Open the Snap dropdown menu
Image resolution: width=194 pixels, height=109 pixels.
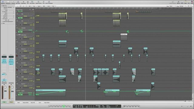click(x=172, y=6)
